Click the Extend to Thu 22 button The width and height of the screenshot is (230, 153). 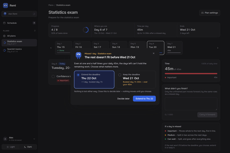144,99
